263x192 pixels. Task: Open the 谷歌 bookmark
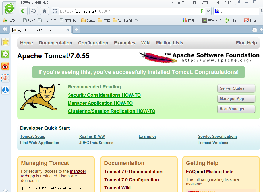click(x=29, y=20)
